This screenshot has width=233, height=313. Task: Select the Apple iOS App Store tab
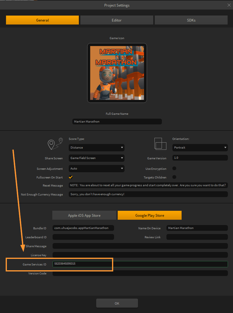pyautogui.click(x=84, y=215)
